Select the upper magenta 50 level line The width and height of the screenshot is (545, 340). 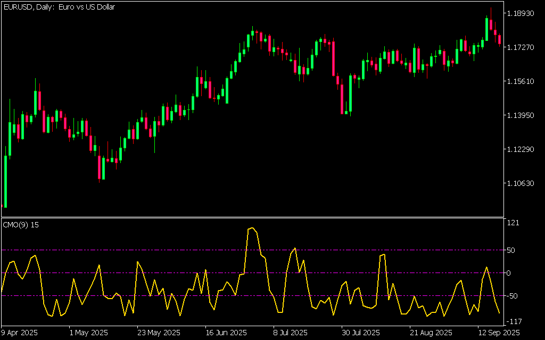coord(160,250)
